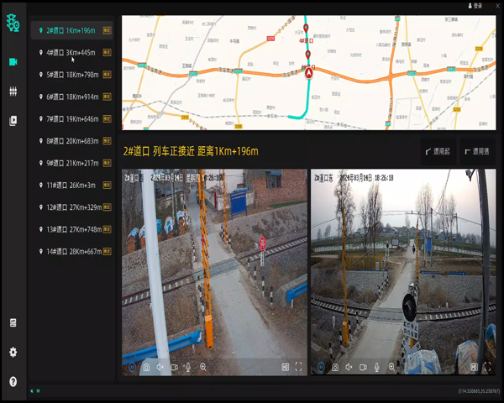The image size is (504, 403).
Task: Zoom in on the left camera feed
Action: click(x=203, y=367)
